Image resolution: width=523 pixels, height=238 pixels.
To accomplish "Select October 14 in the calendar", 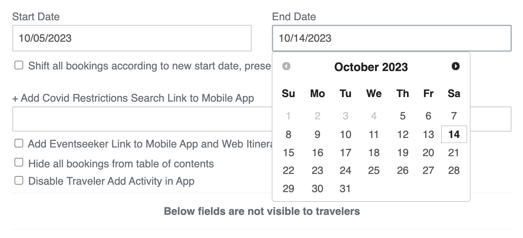I will click(x=454, y=134).
